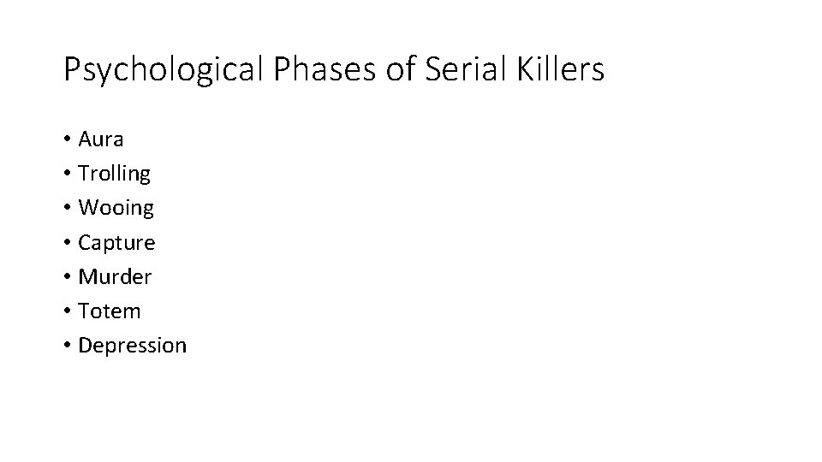The height and width of the screenshot is (462, 822).
Task: Click the bullet marker before Murder
Action: pyautogui.click(x=67, y=276)
